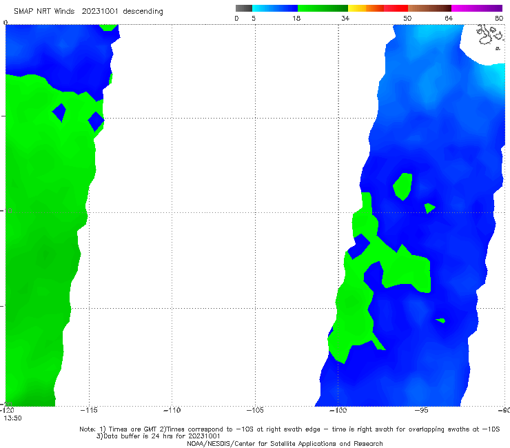Click the colorbar label '5'
Viewport: 510px width, 448px height.
click(254, 19)
